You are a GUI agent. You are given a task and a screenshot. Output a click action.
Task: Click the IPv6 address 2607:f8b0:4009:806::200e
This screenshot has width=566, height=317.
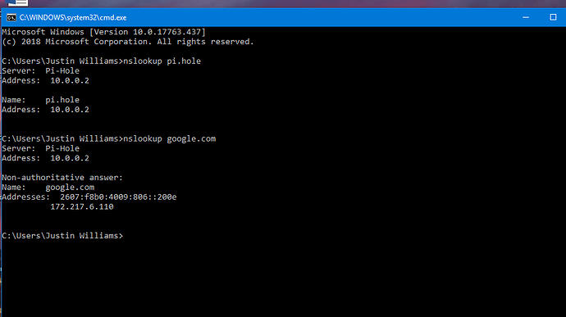118,197
